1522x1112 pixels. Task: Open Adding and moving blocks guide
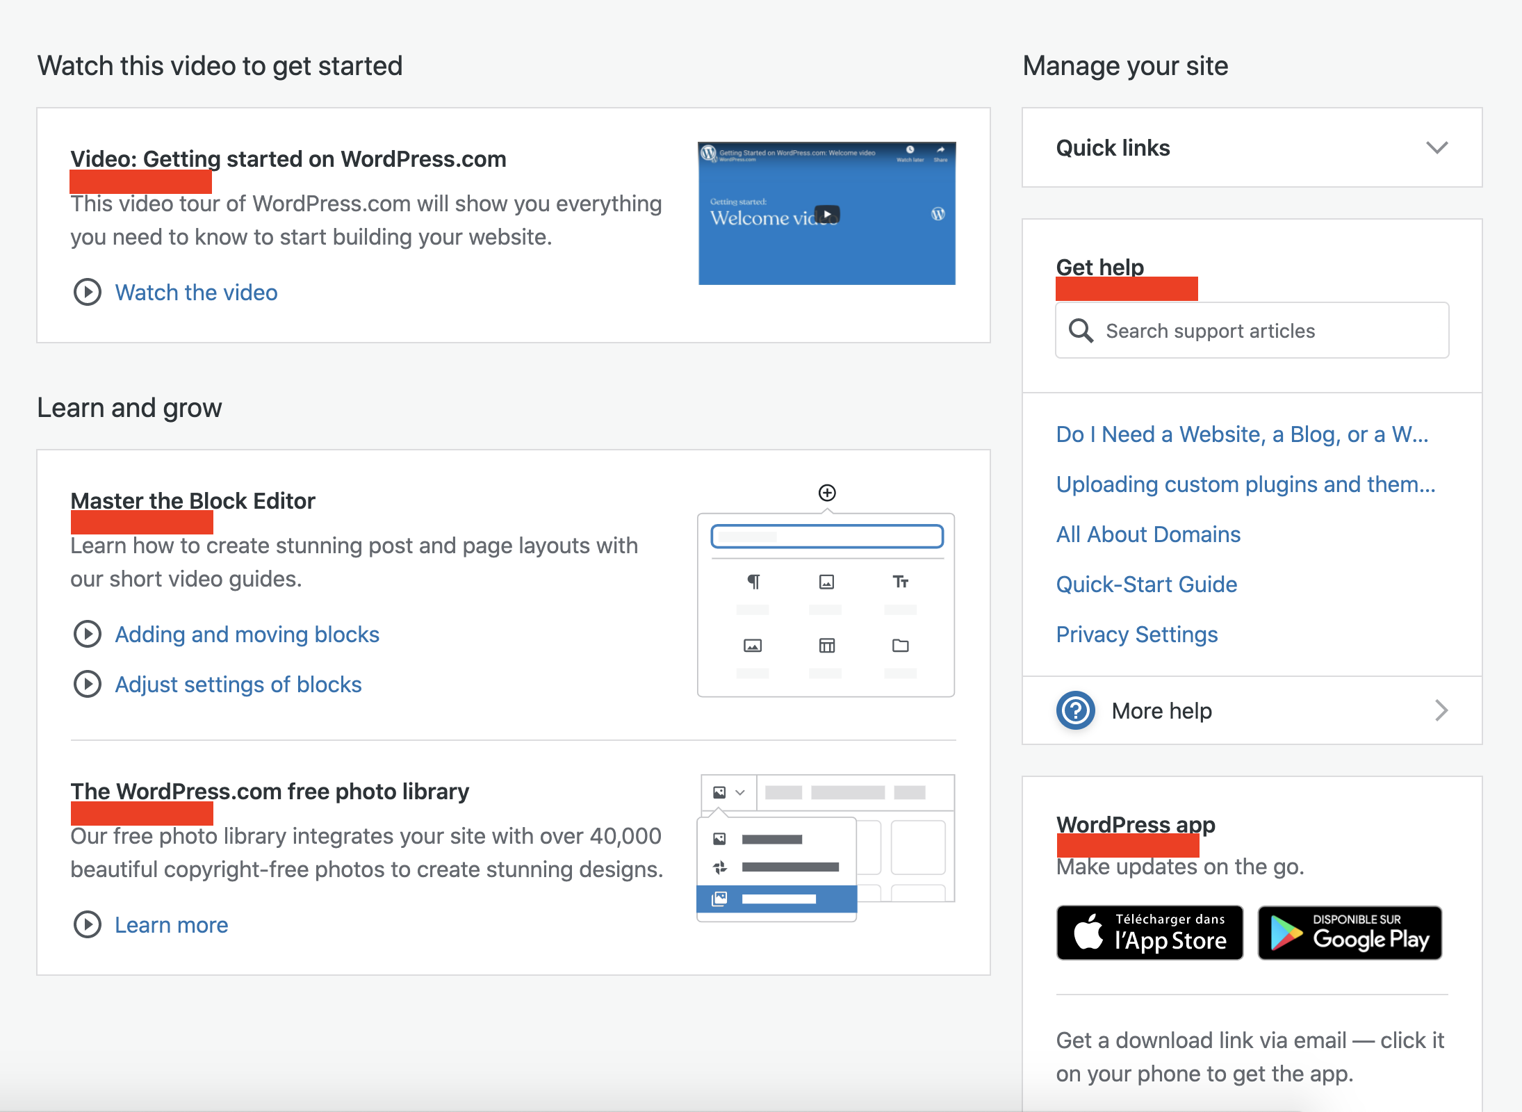click(x=247, y=635)
